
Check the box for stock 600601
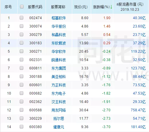(x=21, y=85)
